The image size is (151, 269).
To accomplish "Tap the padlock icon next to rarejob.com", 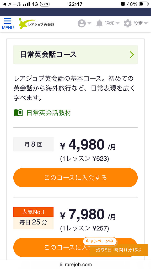I will (x=61, y=265).
